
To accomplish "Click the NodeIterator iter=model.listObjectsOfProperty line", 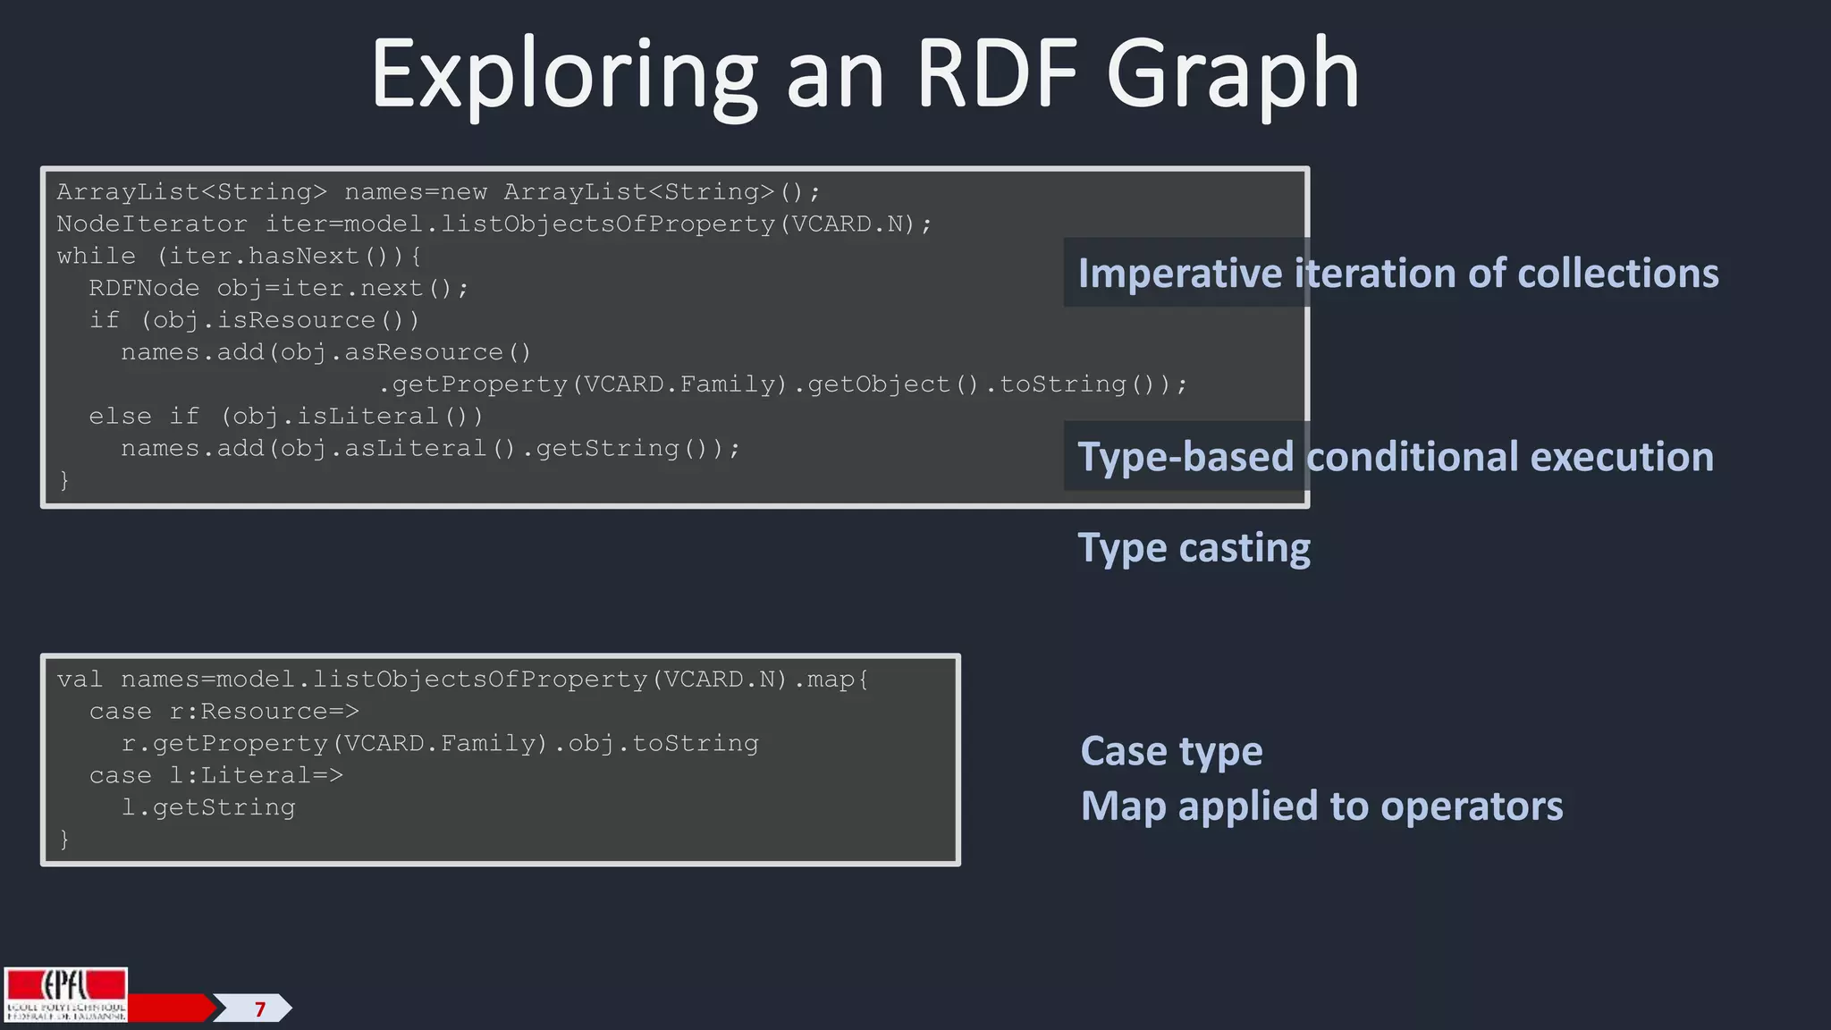I will point(494,224).
